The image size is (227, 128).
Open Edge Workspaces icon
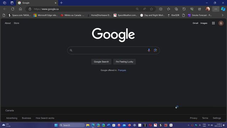coord(5,3)
